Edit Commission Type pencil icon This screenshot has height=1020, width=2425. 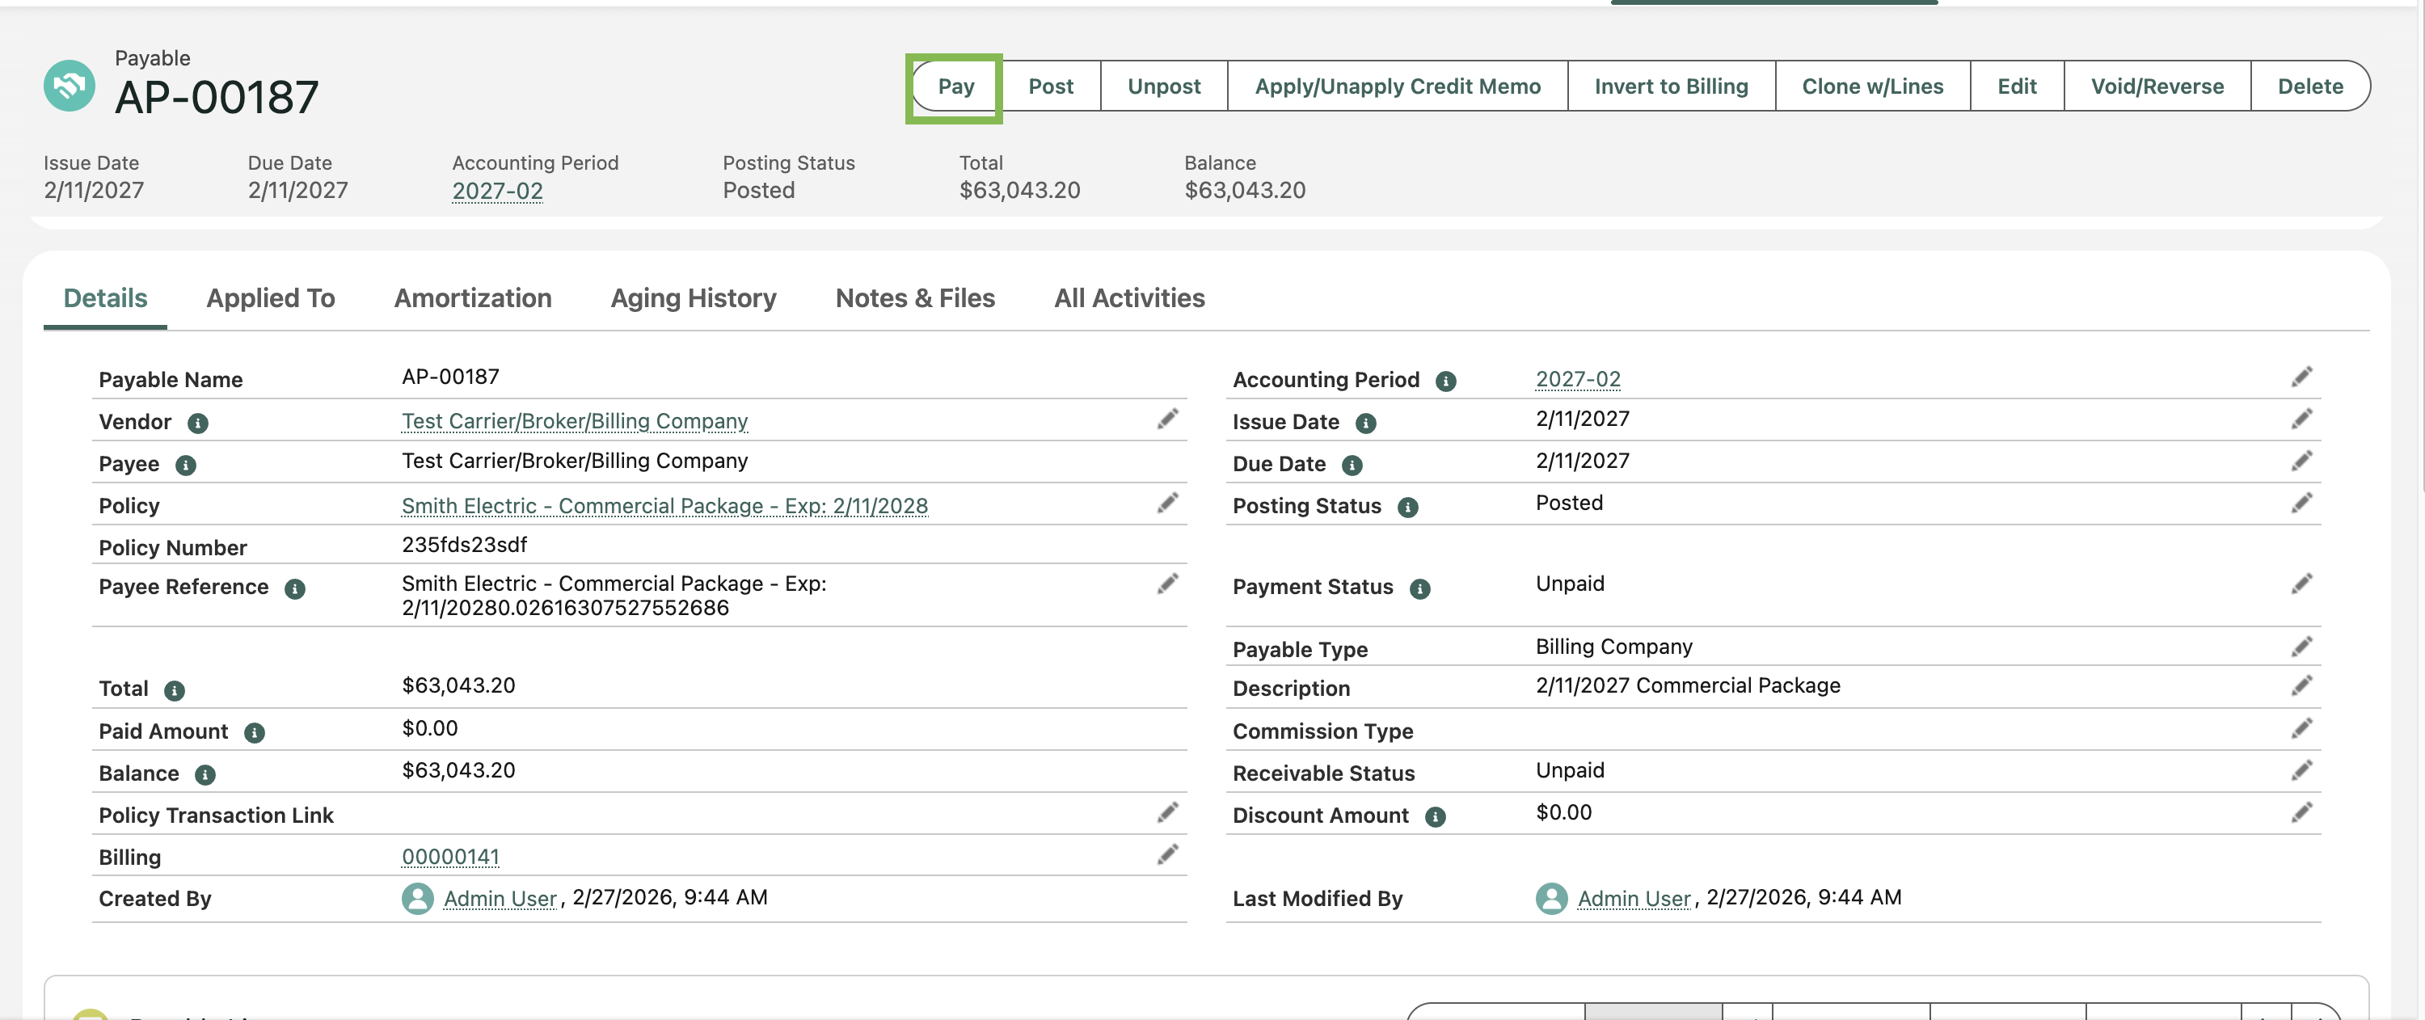coord(2301,728)
